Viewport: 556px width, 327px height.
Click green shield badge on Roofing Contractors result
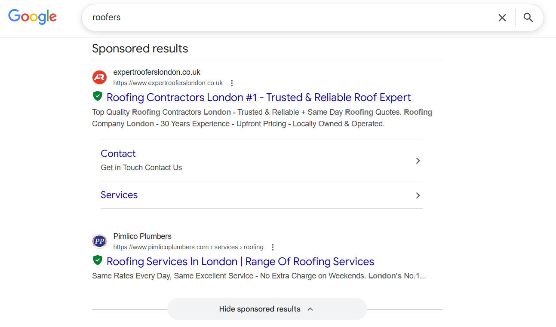[x=98, y=96]
